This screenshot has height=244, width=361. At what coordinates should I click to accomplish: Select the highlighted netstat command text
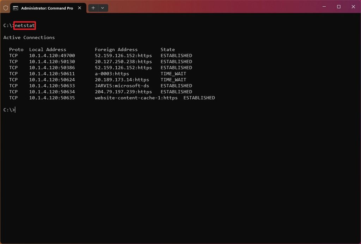click(x=25, y=25)
